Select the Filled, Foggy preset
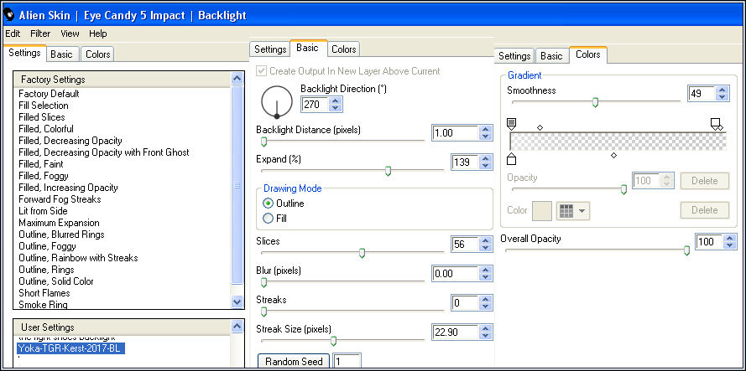 click(x=44, y=176)
